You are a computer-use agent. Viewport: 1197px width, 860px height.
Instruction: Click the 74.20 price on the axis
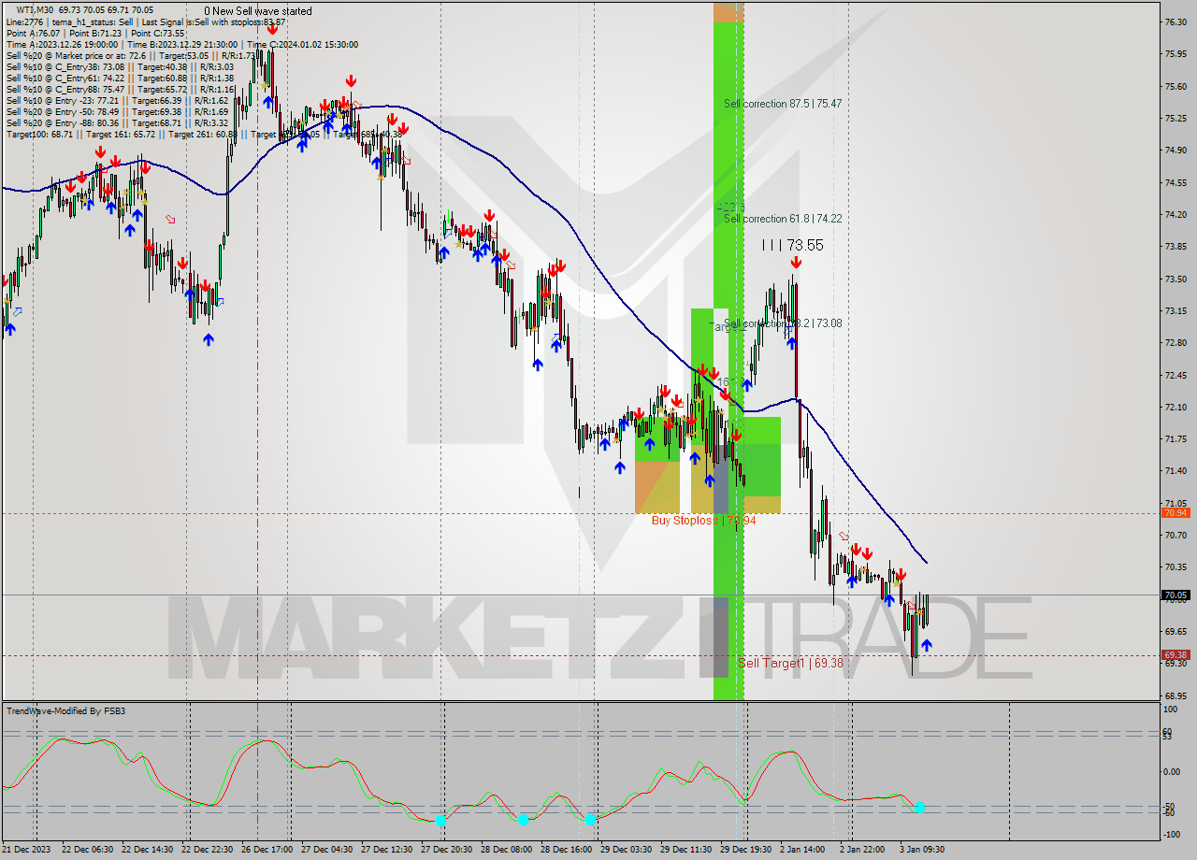tap(1175, 214)
